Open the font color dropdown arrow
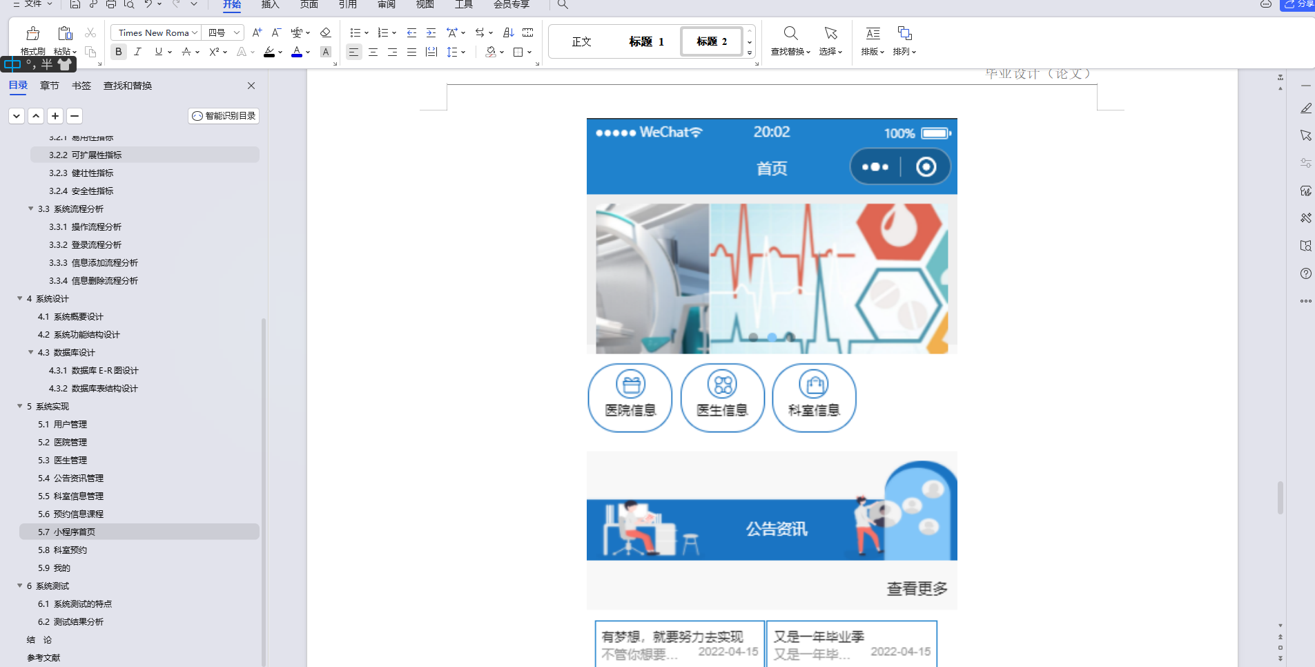 point(308,52)
